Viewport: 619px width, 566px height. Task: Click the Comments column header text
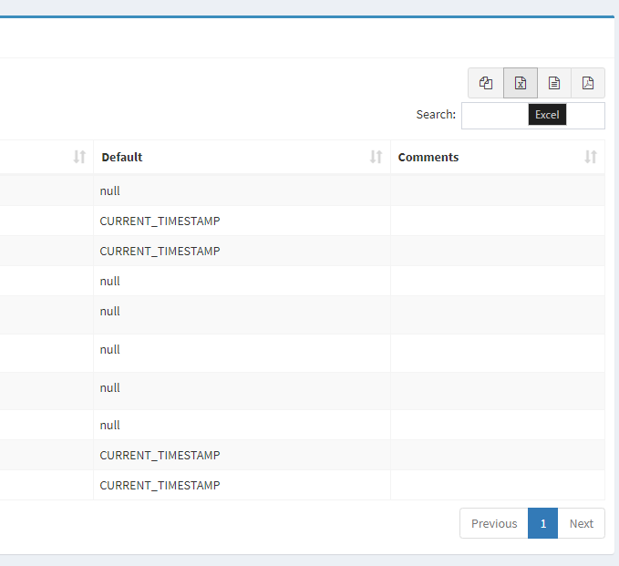(x=428, y=157)
